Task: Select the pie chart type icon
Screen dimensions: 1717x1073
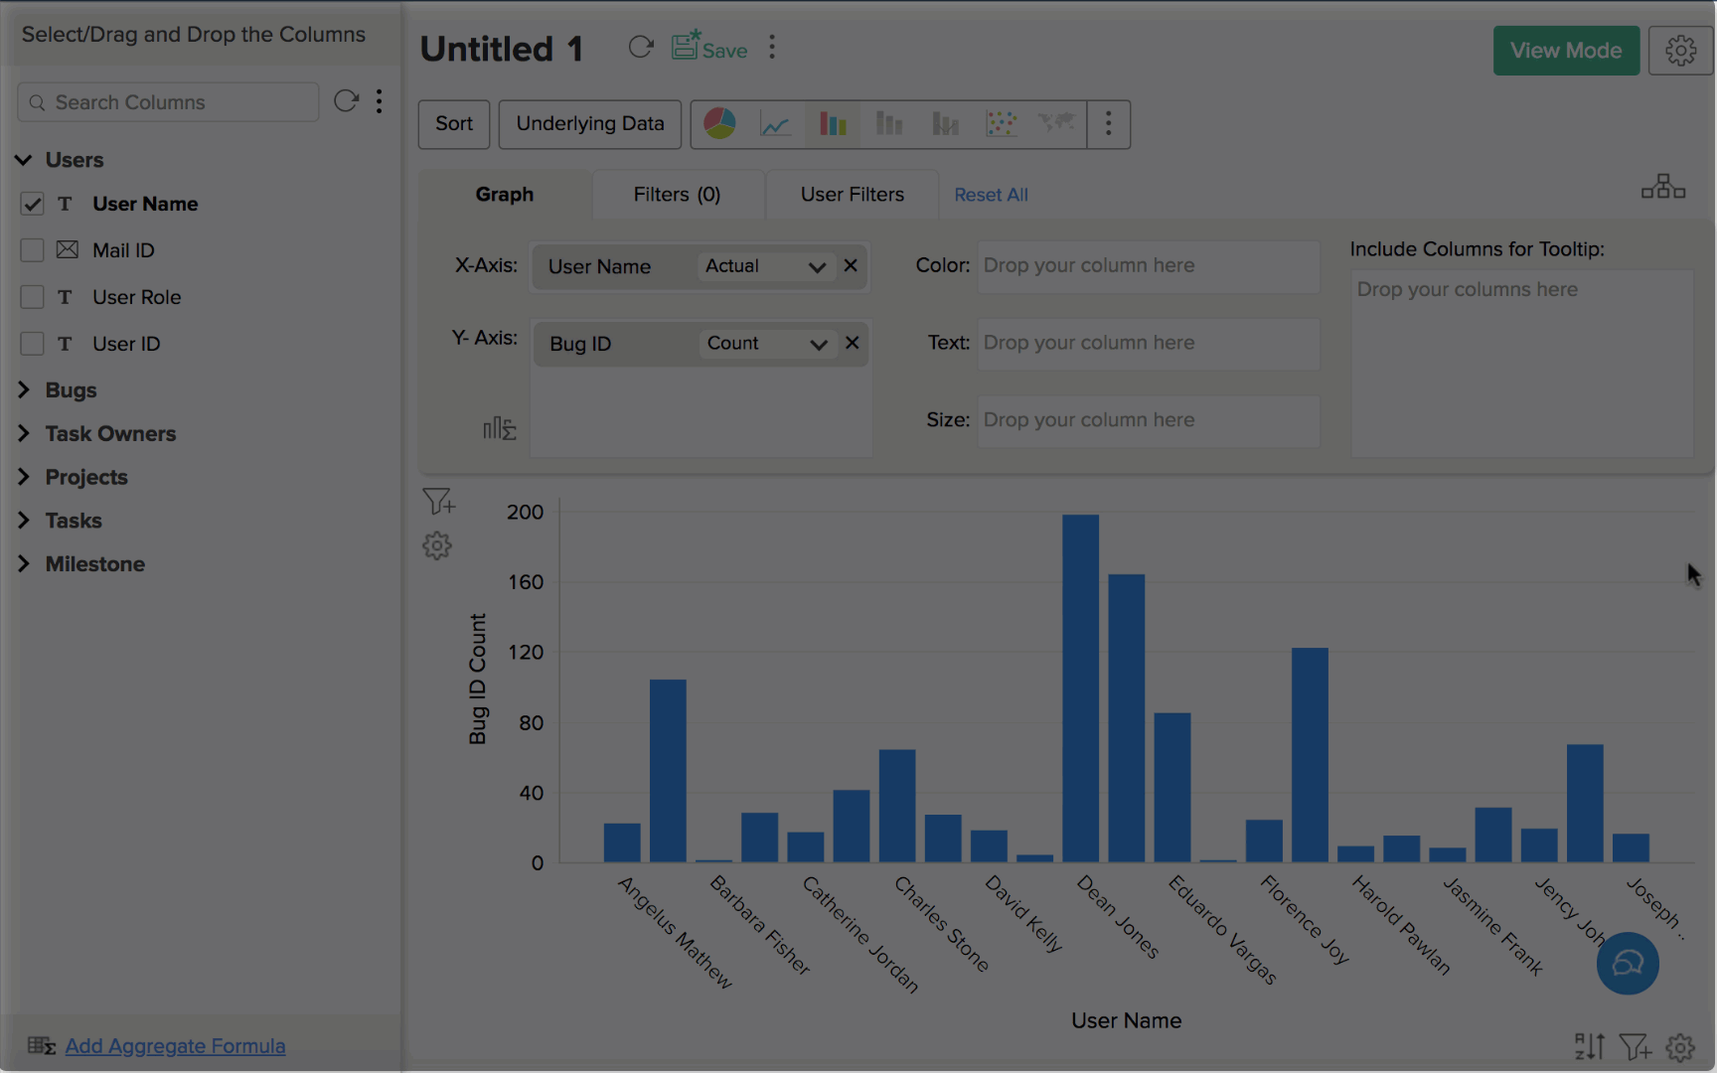Action: click(x=719, y=124)
